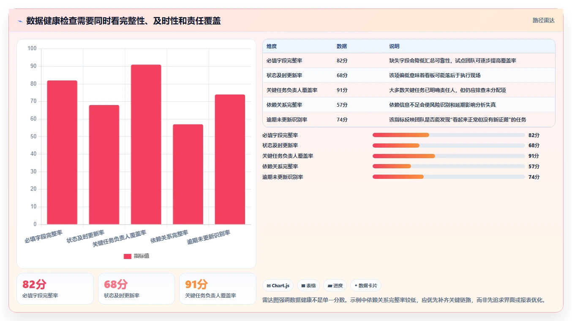Open the 82分 必填字段完整率 data card
This screenshot has height=321, width=572.
tap(55, 289)
